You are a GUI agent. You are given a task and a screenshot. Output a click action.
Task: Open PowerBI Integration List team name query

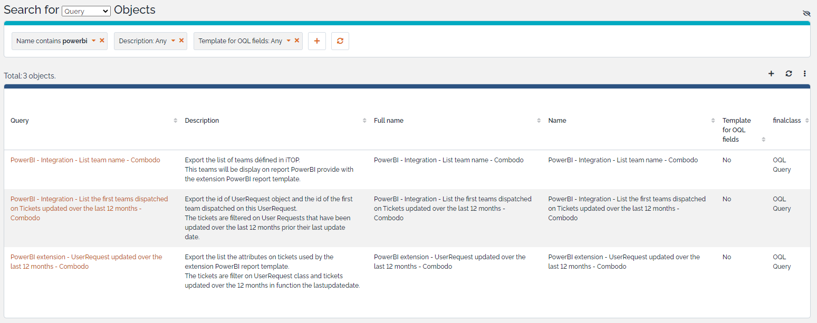tap(85, 160)
